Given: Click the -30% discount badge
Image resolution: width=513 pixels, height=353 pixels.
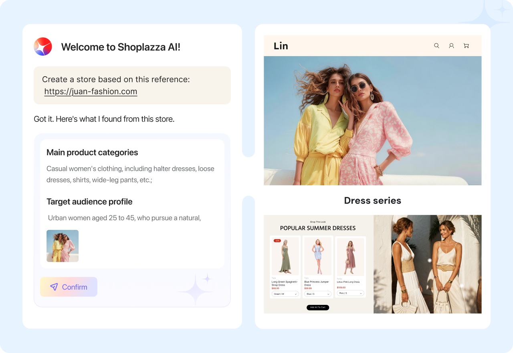Looking at the screenshot, I should 277,241.
